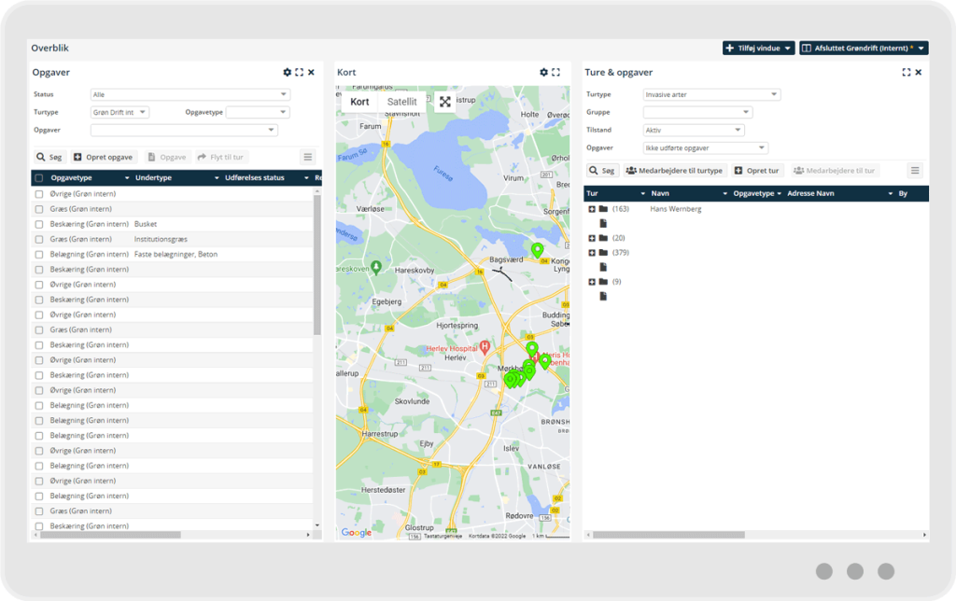Viewport: 956px width, 601px height.
Task: Click document icon below tour (9)
Action: [603, 296]
